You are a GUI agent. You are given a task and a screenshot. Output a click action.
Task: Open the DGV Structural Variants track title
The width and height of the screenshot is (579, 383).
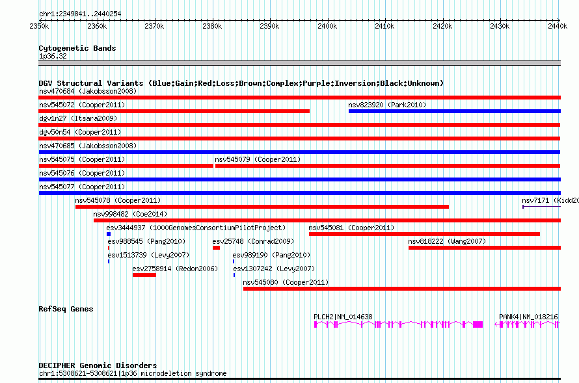click(x=241, y=83)
